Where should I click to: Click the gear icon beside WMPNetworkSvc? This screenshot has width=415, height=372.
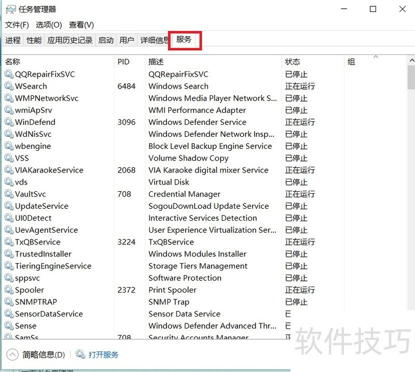click(9, 98)
